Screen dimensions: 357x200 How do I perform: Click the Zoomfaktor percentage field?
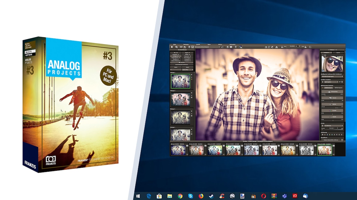point(296,46)
